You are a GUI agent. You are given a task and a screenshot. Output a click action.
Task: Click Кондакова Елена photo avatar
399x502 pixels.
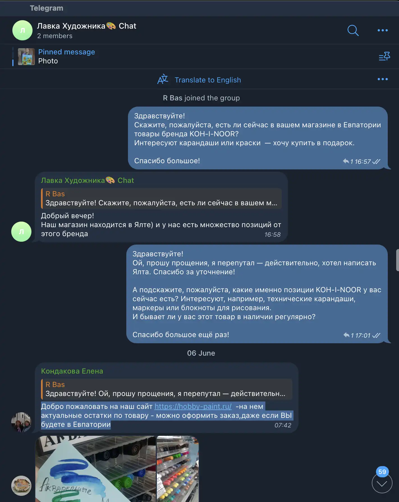[x=21, y=422]
